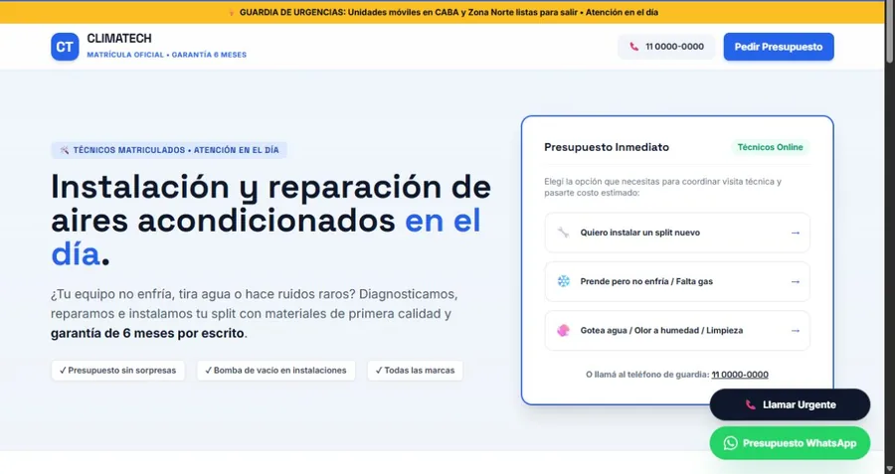
Task: Click garantía de 6 meses por escrito text
Action: click(147, 333)
